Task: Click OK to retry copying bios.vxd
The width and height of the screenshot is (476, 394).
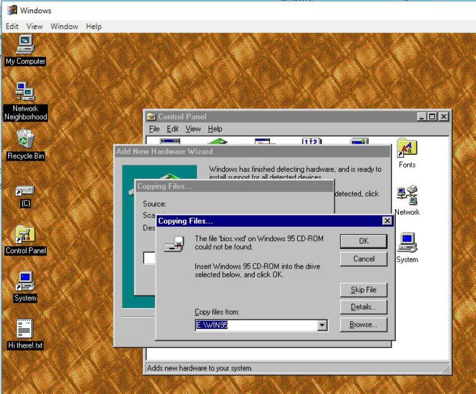Action: tap(363, 241)
